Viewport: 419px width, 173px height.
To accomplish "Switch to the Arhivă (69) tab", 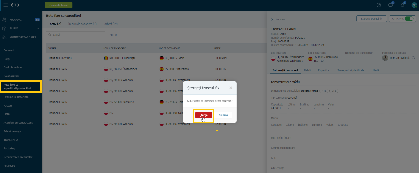I will coord(111,24).
